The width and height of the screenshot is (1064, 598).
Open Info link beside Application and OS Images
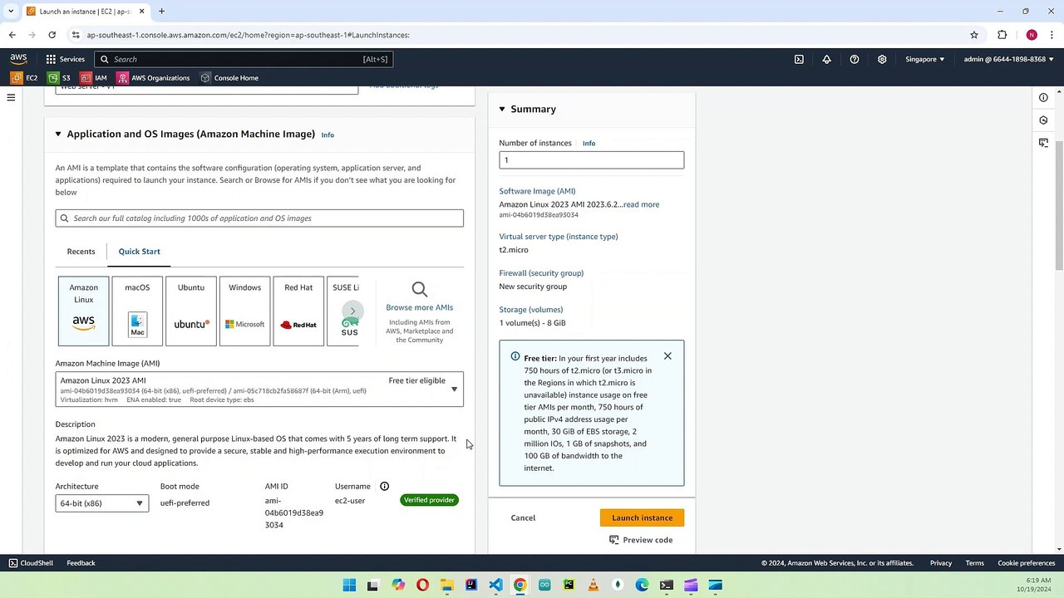coord(328,135)
